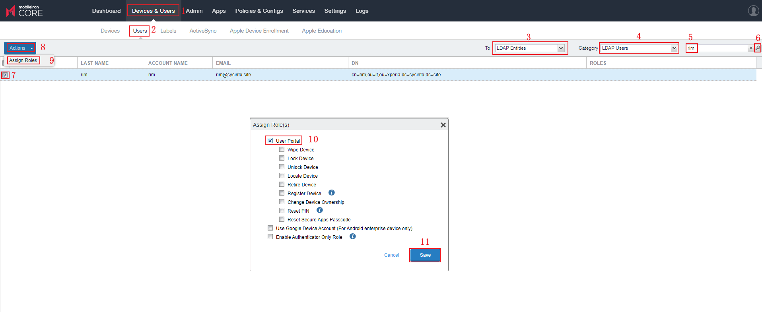Open the Labels tab
The height and width of the screenshot is (312, 762).
point(168,31)
